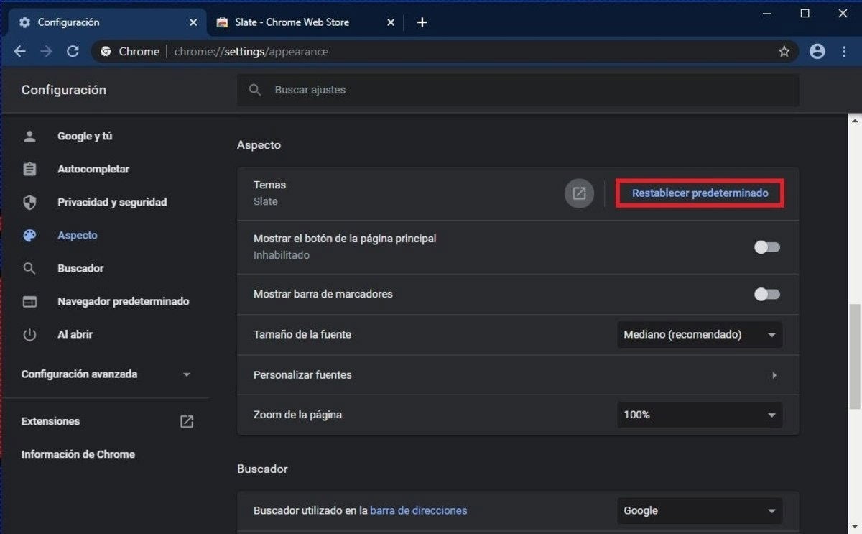This screenshot has height=534, width=862.
Task: Click the reload page icon
Action: coord(73,51)
